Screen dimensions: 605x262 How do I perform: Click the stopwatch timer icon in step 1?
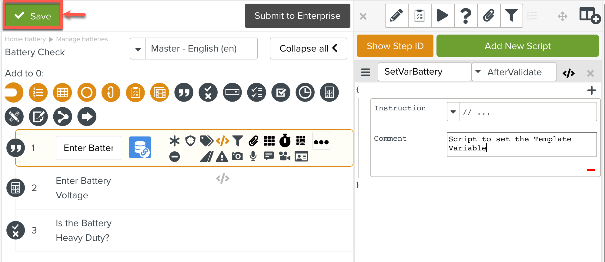(x=285, y=140)
